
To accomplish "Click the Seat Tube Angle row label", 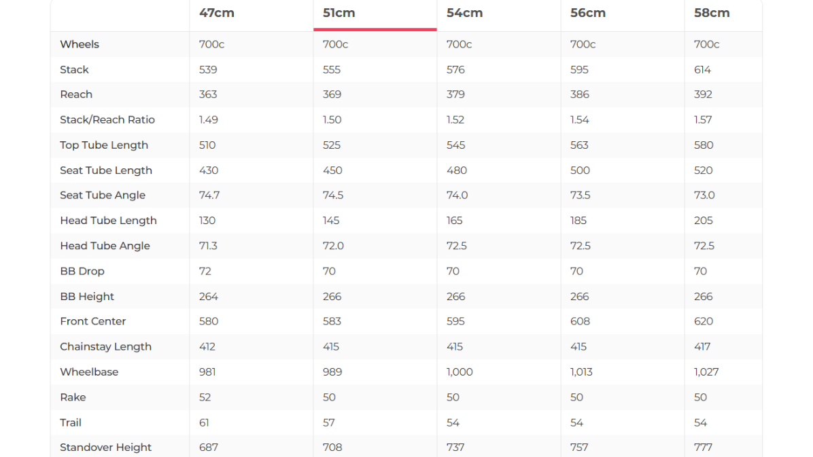I will pyautogui.click(x=103, y=195).
